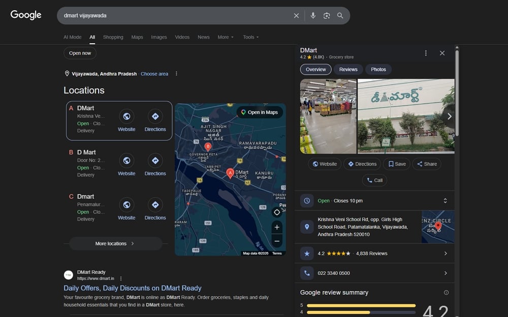The width and height of the screenshot is (508, 317).
Task: Click the magnifier search icon
Action: (340, 16)
